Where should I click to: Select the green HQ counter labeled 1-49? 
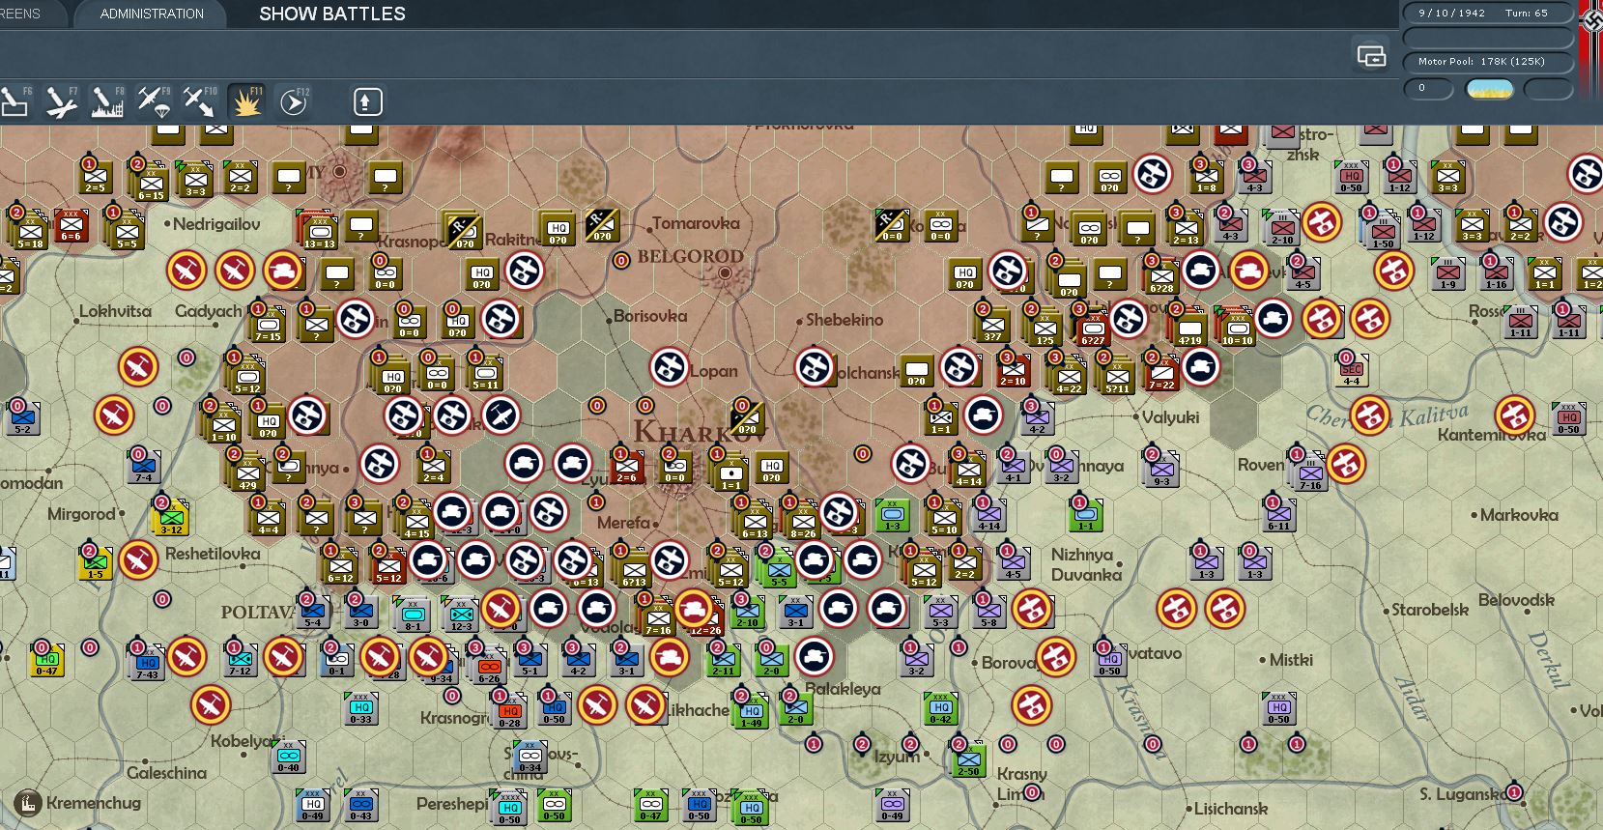click(751, 711)
